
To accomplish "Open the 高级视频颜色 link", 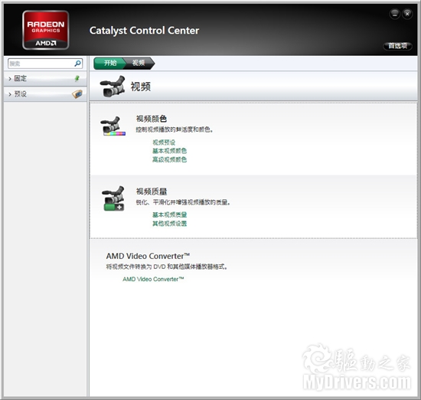I will 169,159.
